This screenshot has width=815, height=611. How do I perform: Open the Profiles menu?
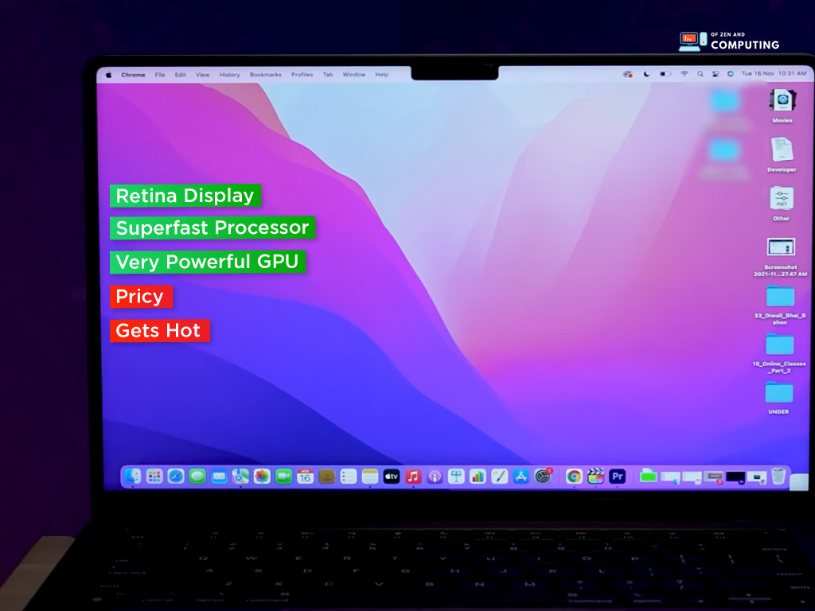point(302,75)
